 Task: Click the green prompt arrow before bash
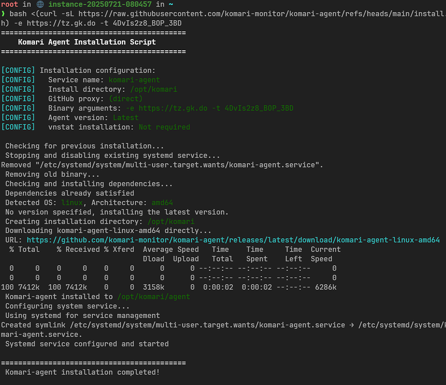tap(3, 14)
